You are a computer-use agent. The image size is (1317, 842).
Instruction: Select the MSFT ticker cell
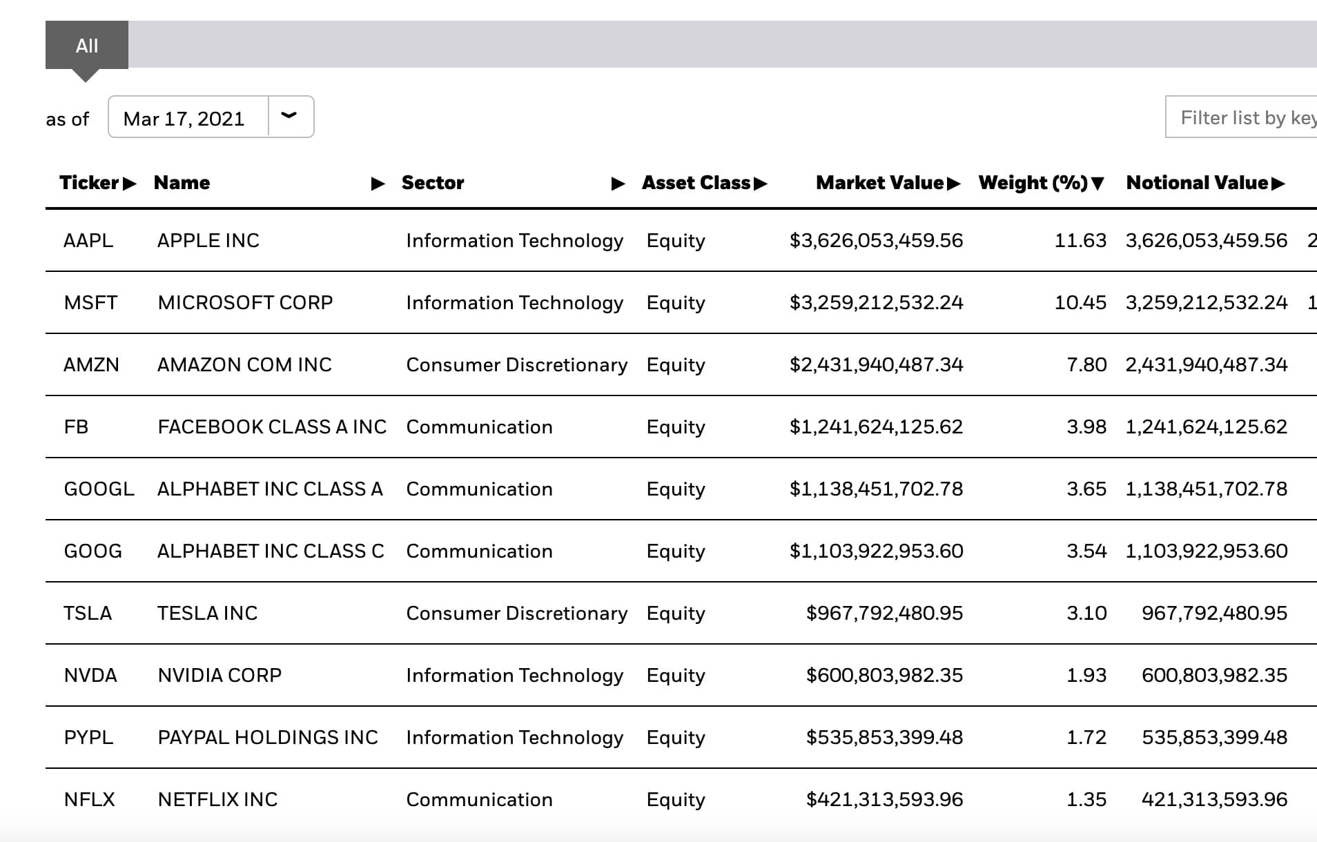pos(90,303)
